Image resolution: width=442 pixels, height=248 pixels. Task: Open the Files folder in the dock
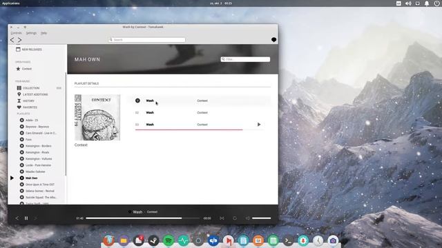click(124, 240)
